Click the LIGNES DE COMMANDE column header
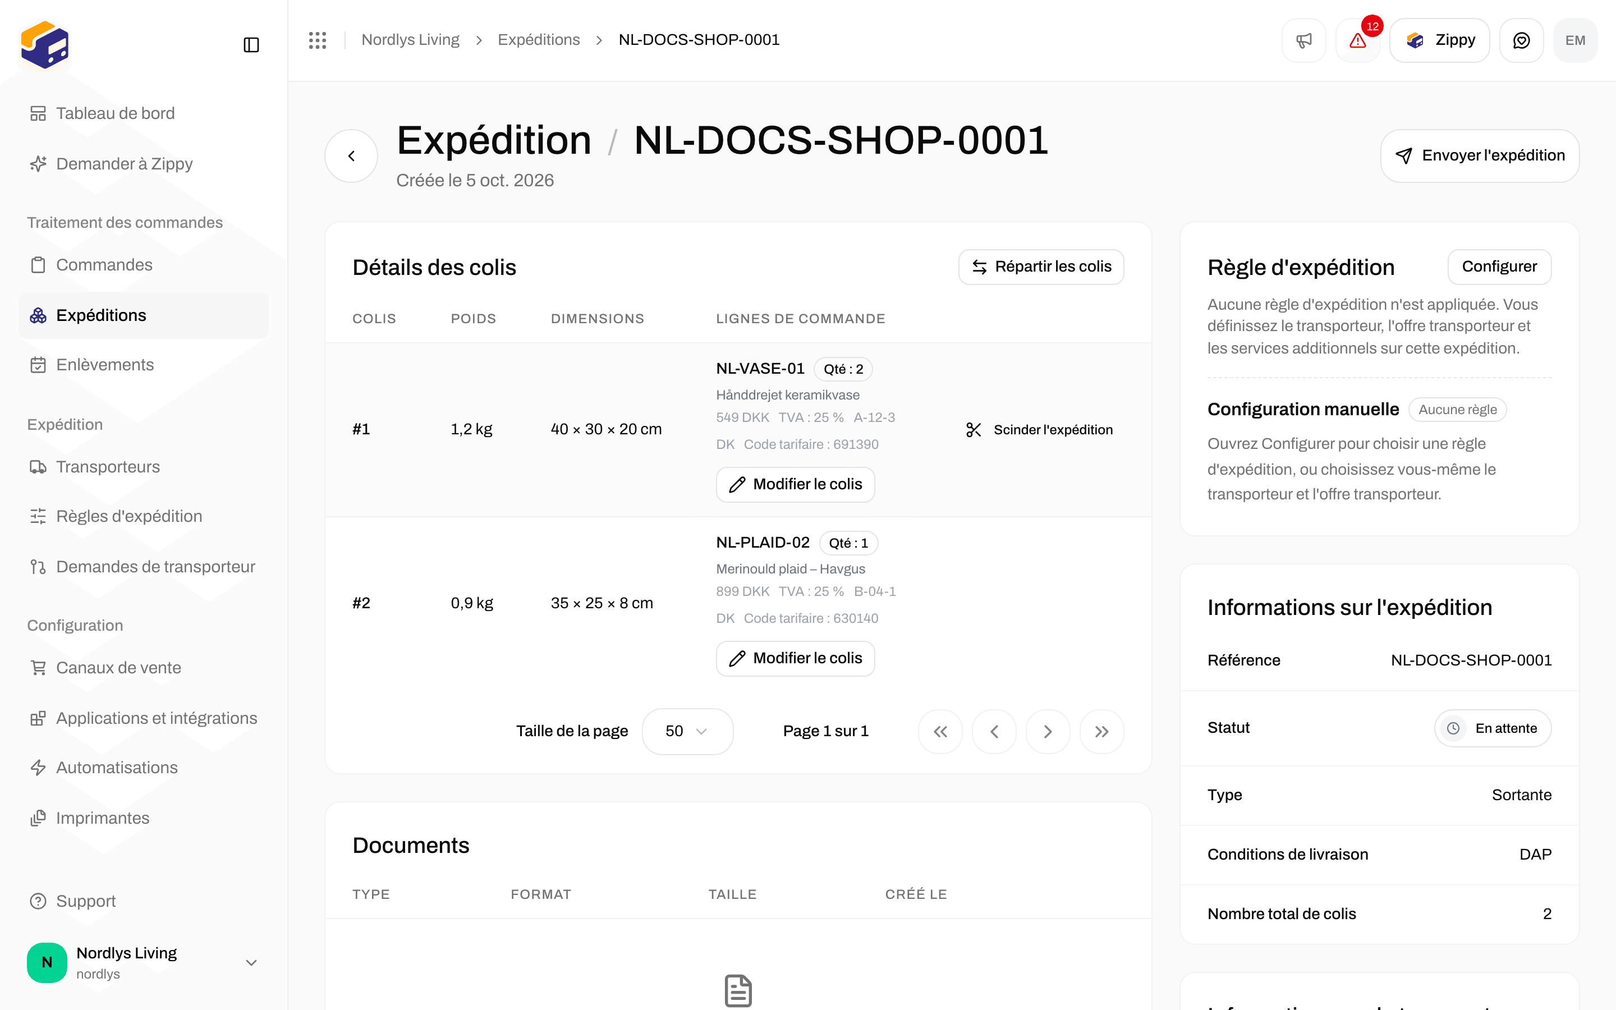 tap(801, 319)
